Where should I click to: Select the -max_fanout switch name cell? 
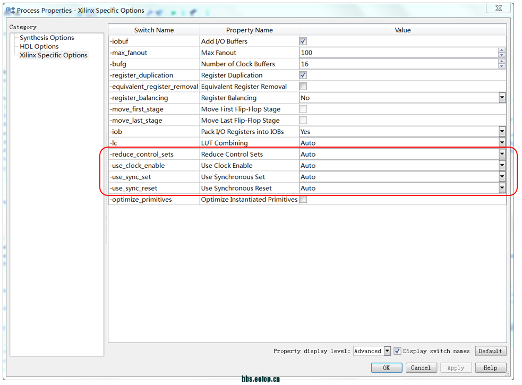tap(154, 53)
